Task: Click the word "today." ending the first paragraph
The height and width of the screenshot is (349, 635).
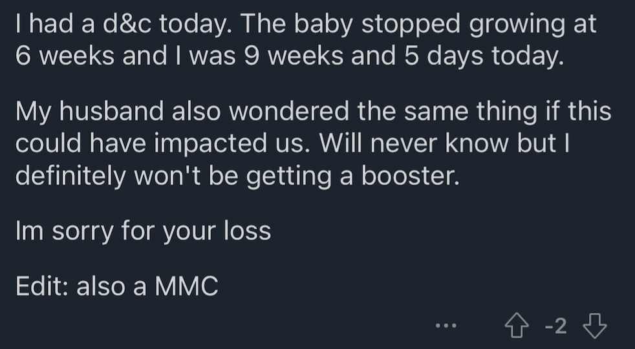Action: click(x=528, y=58)
